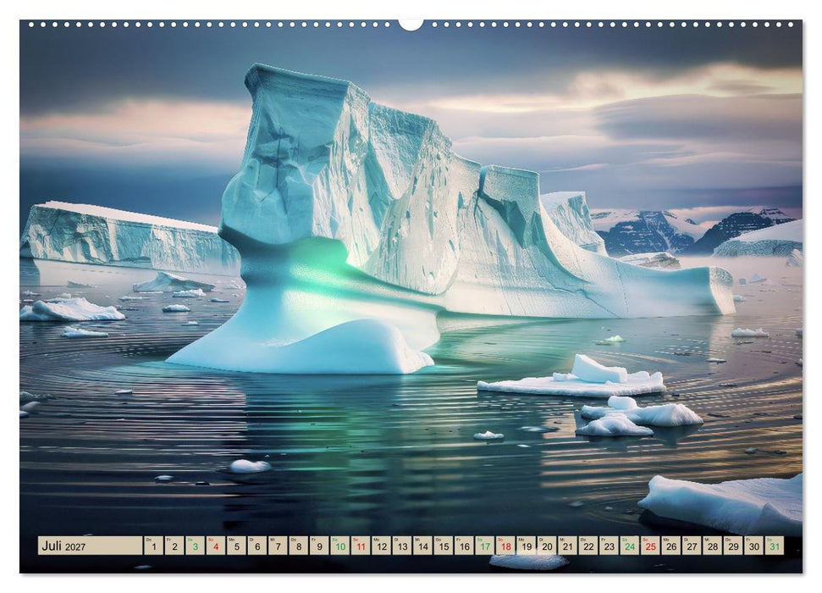Choose date cell 23

pyautogui.click(x=610, y=546)
